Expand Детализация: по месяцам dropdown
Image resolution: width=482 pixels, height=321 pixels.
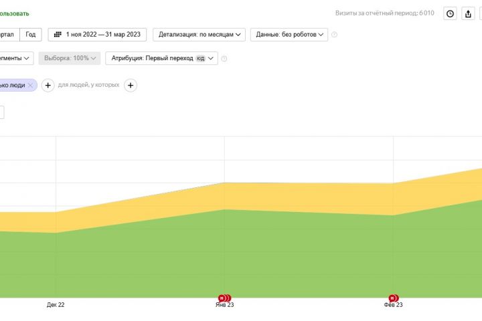pyautogui.click(x=199, y=34)
